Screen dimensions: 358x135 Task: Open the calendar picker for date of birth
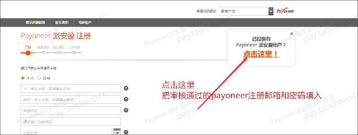(117, 132)
